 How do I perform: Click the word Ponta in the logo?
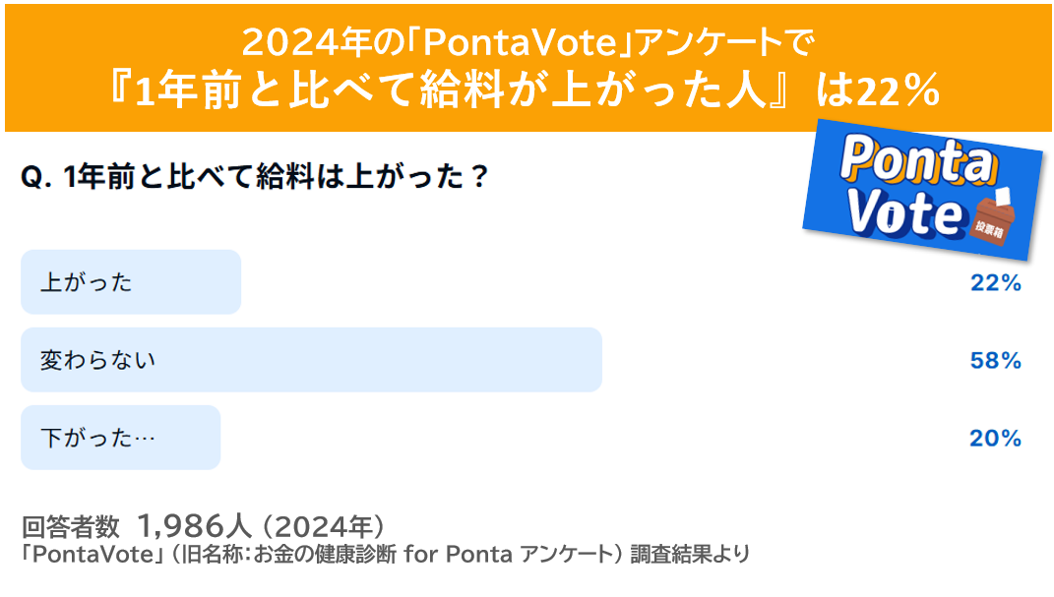click(x=918, y=160)
